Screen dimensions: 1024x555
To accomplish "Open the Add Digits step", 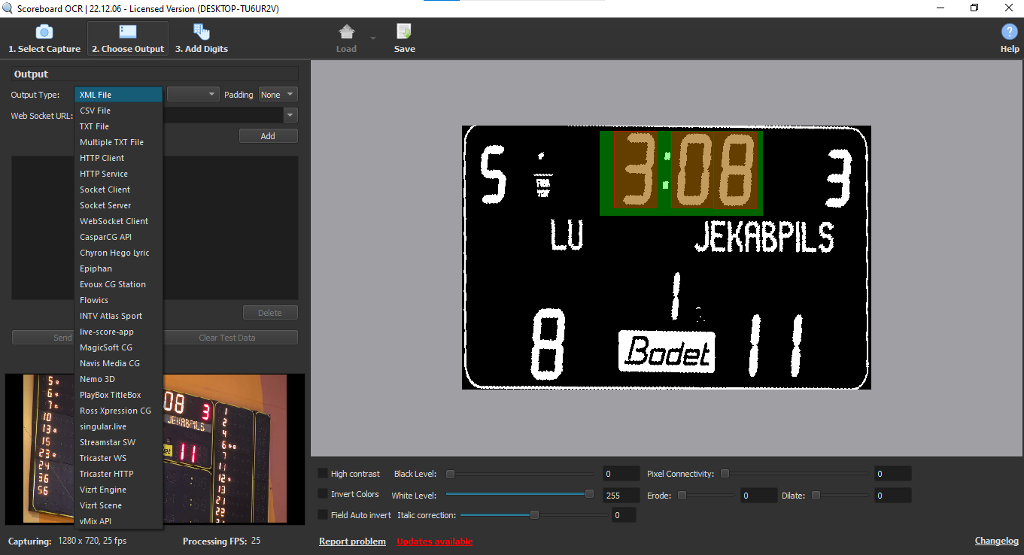I will 202,38.
